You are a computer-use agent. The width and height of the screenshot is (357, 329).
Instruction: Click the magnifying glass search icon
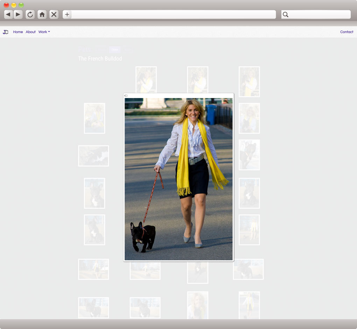pyautogui.click(x=286, y=14)
